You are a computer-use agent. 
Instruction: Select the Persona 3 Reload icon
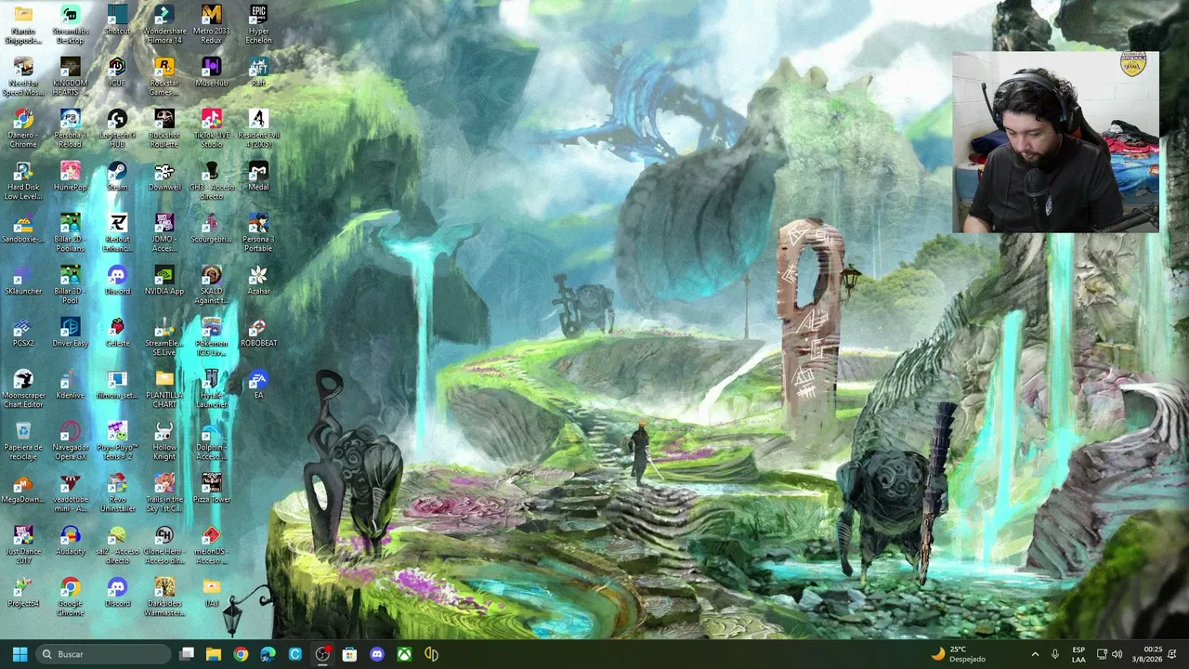[x=71, y=128]
